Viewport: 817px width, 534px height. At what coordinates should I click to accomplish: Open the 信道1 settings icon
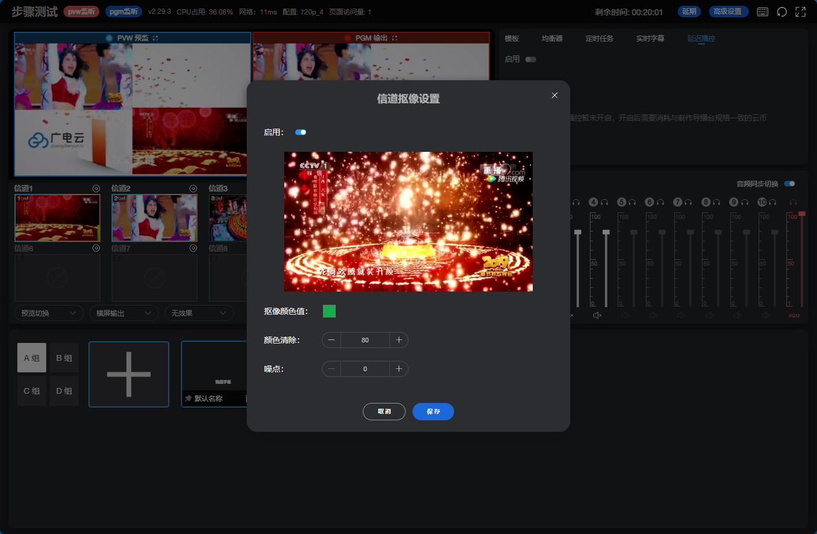pyautogui.click(x=96, y=189)
